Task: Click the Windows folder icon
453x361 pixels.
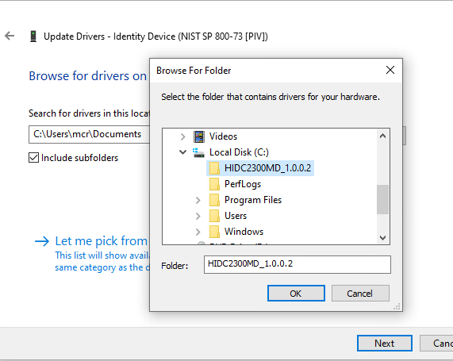Action: 214,232
